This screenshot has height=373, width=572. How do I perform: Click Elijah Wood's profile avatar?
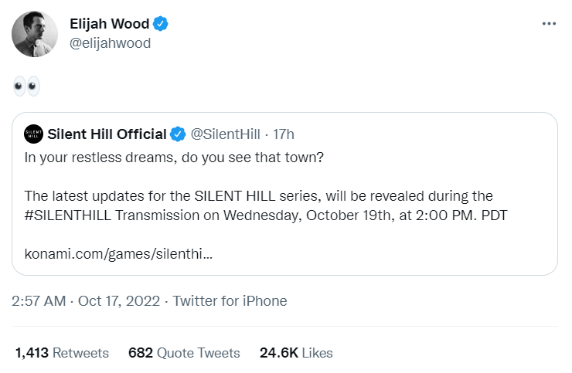pos(35,34)
